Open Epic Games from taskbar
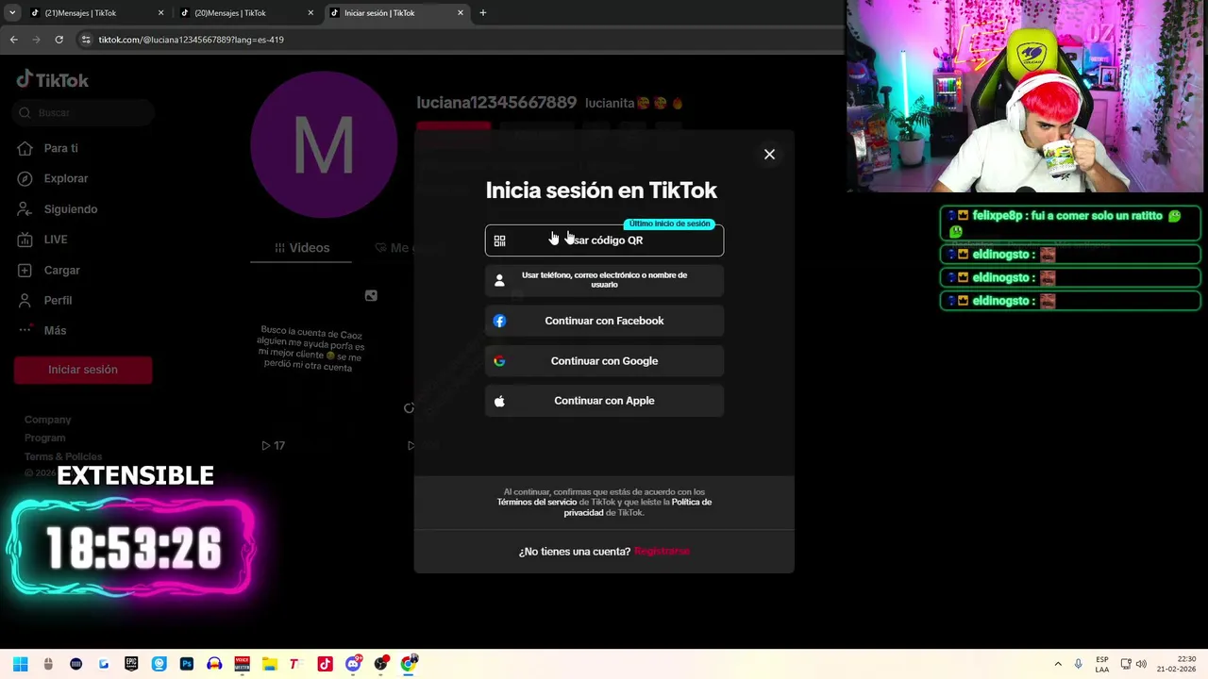Screen dimensions: 1208x679 pyautogui.click(x=131, y=664)
